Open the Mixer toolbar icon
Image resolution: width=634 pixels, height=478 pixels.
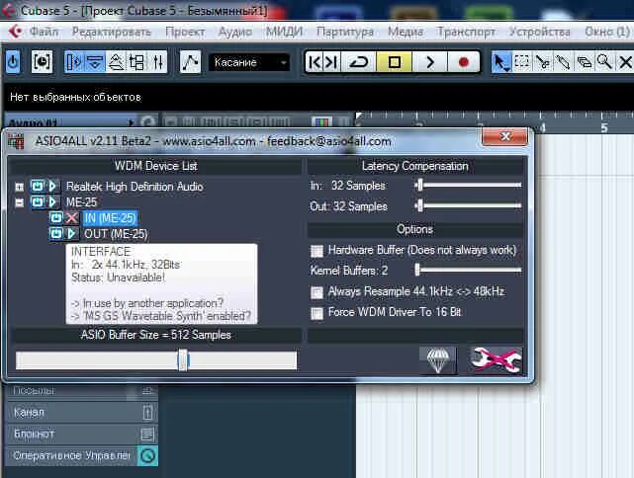[157, 62]
